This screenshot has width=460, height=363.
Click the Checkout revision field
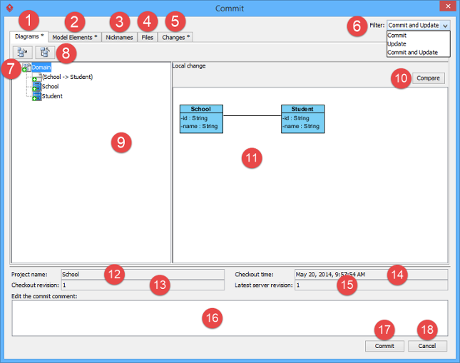pyautogui.click(x=143, y=285)
